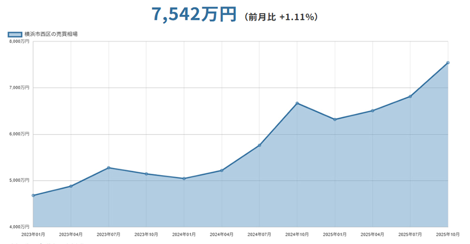Image resolution: width=470 pixels, height=244 pixels.
Task: Click the 2024年01月 x-axis label
Action: (184, 234)
